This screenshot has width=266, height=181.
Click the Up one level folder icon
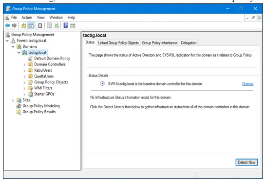point(23,26)
